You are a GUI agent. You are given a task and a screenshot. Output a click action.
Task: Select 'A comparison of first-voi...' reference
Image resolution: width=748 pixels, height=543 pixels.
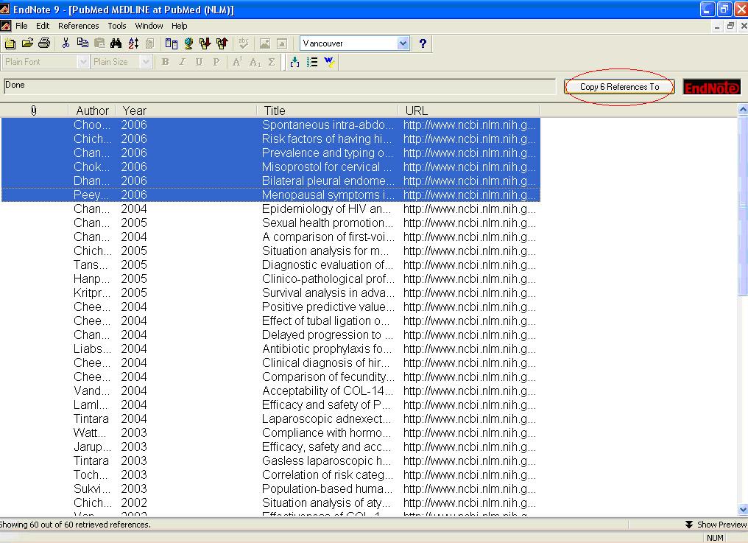pyautogui.click(x=270, y=237)
